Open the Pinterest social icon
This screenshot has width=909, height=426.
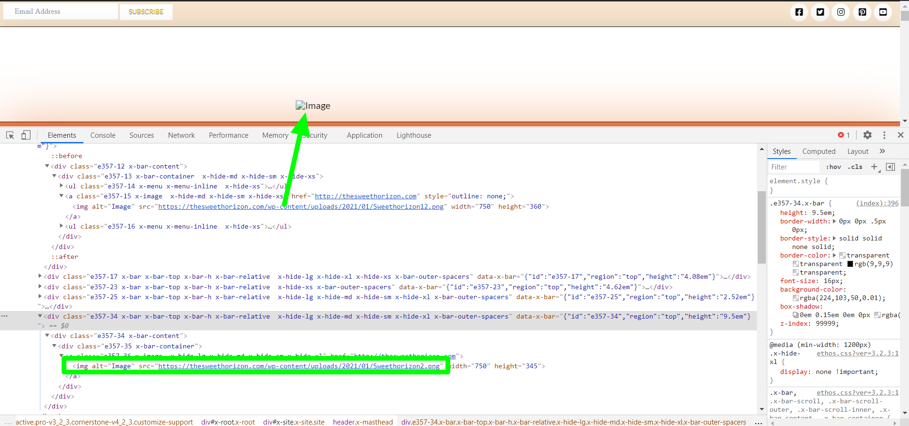862,12
